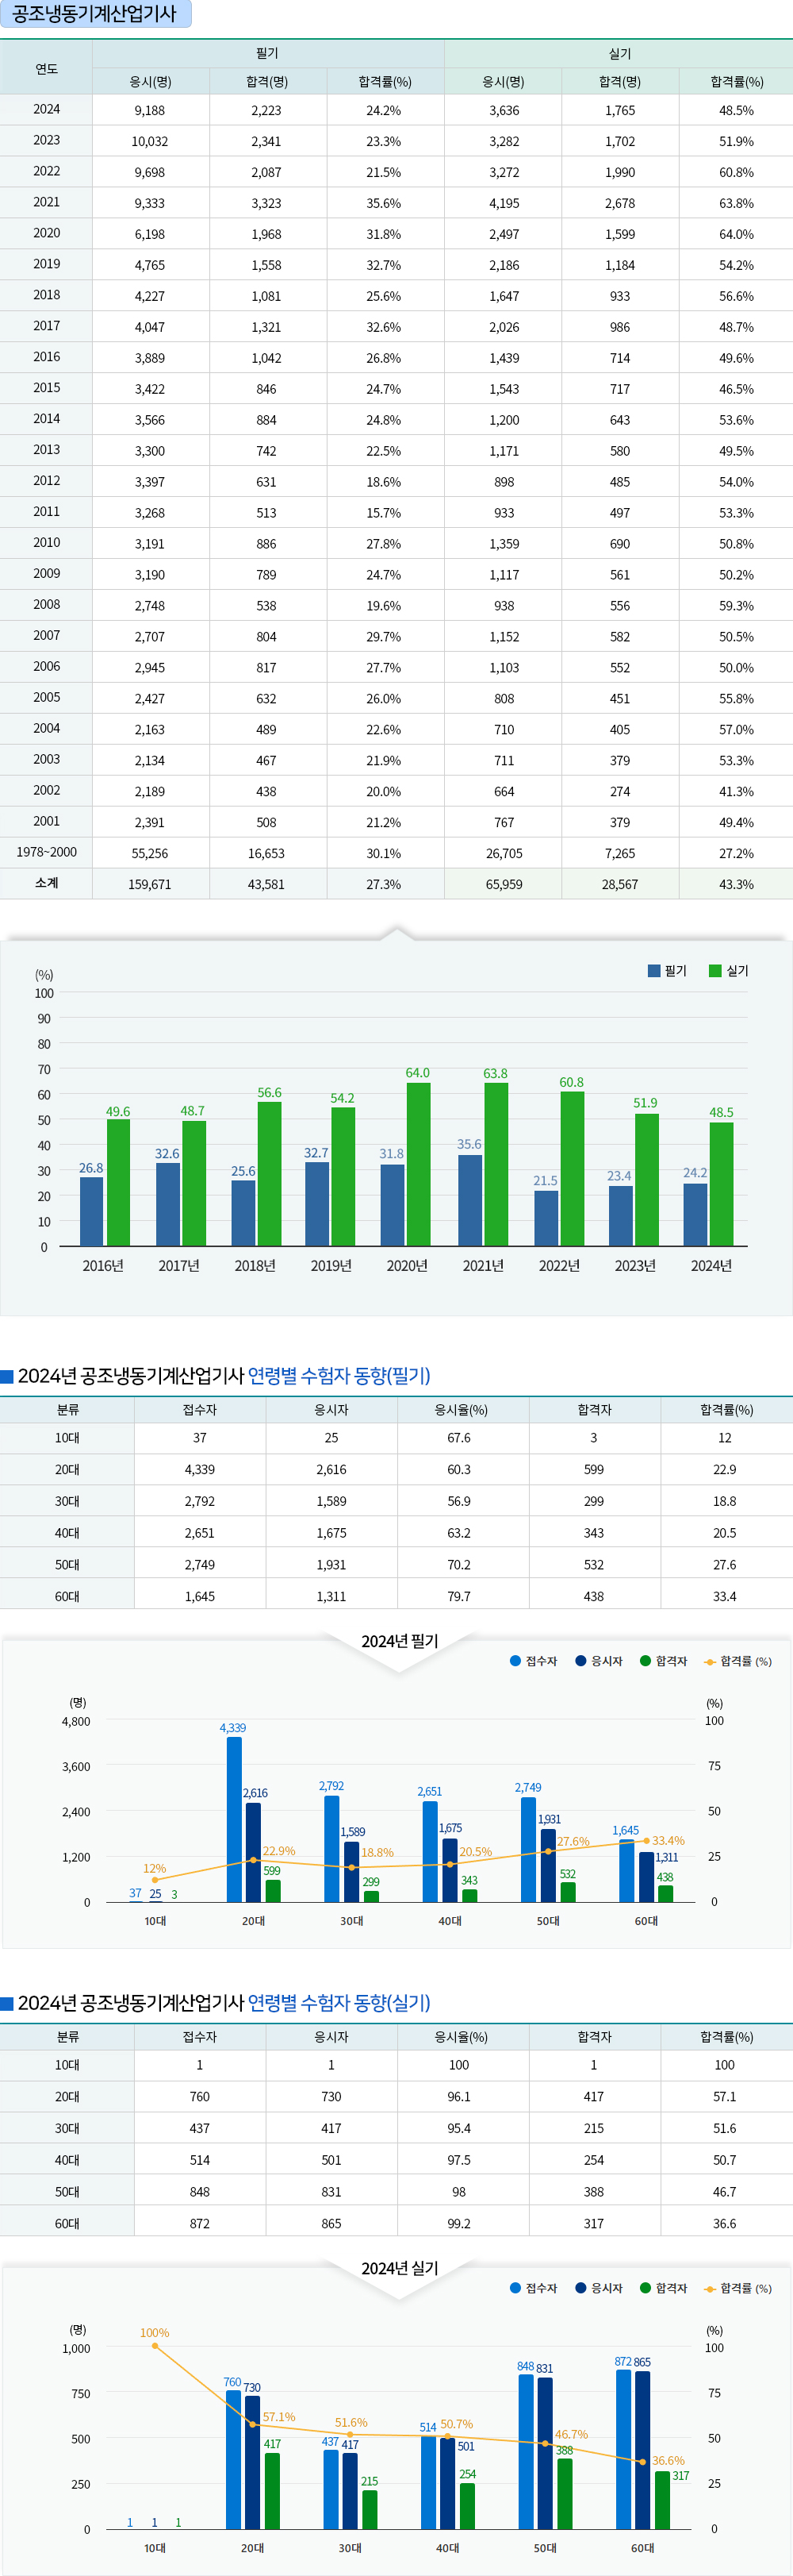The width and height of the screenshot is (793, 2576).
Task: Click the green 실기 legend swatch in yearly bar chart
Action: click(x=715, y=970)
